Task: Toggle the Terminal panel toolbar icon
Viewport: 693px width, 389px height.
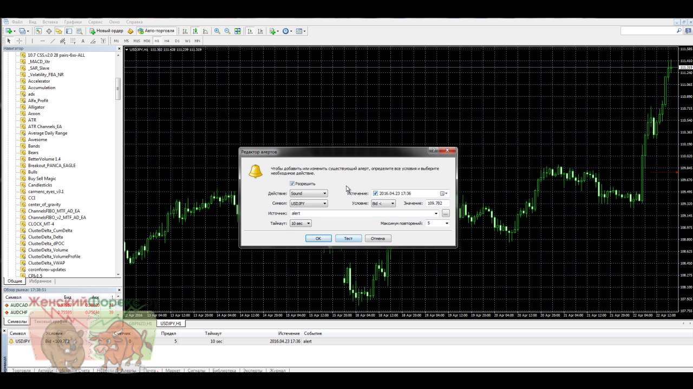Action: pyautogui.click(x=69, y=31)
